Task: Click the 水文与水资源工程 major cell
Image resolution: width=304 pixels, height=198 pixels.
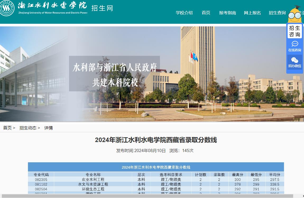Action: pyautogui.click(x=93, y=184)
